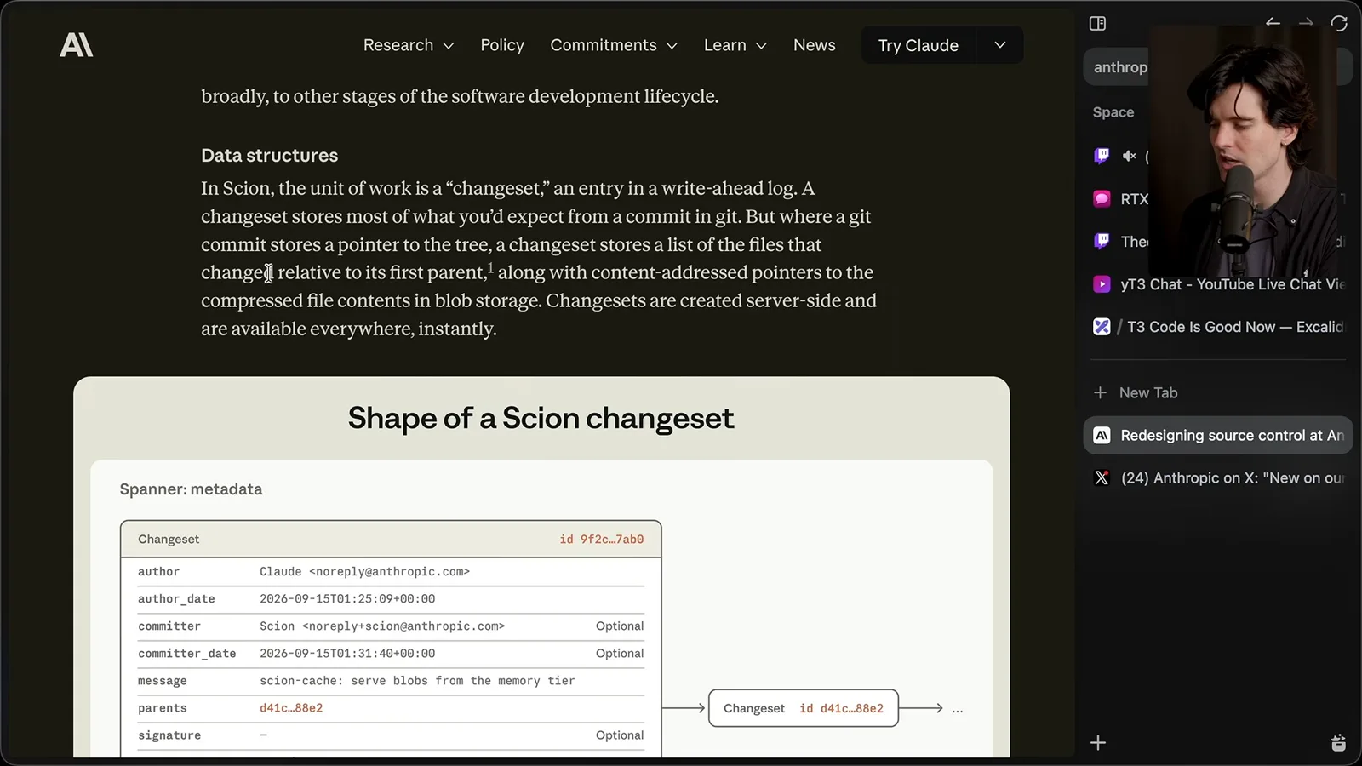The image size is (1362, 766).
Task: Click the plus icon at sidebar bottom
Action: [x=1098, y=743]
